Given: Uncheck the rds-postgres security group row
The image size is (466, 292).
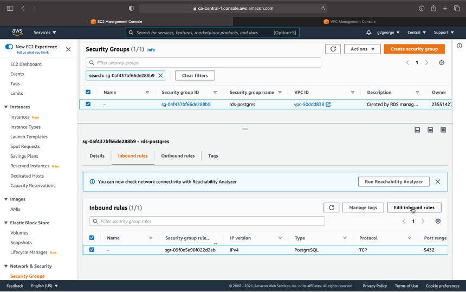Looking at the screenshot, I should point(88,104).
